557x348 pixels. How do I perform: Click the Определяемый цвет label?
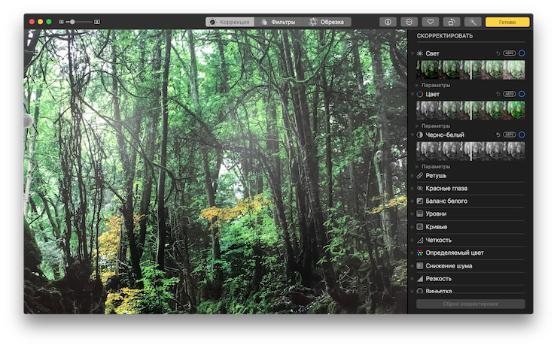(455, 253)
